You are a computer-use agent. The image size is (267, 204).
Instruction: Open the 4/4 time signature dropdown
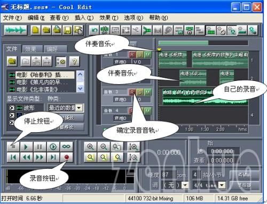[222, 185]
